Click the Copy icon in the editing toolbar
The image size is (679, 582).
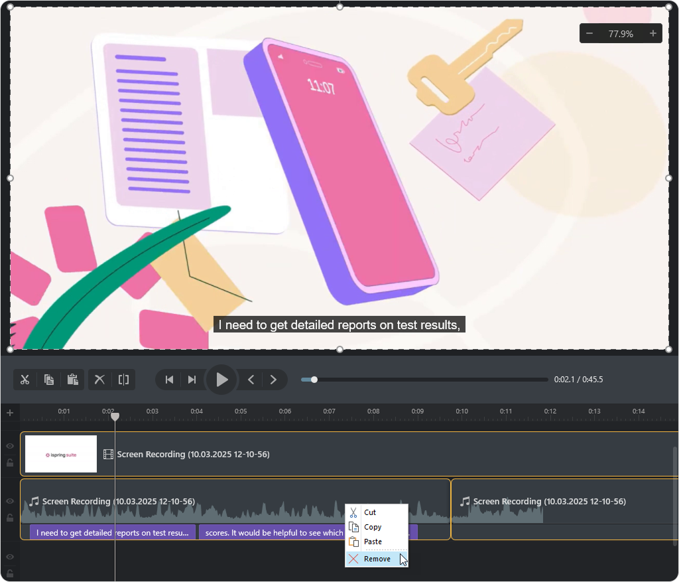49,380
